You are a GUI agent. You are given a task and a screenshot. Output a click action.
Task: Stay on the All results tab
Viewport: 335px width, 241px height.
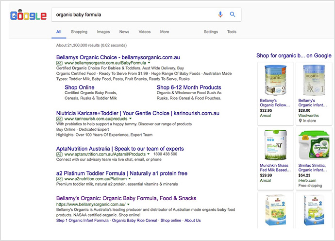[59, 32]
